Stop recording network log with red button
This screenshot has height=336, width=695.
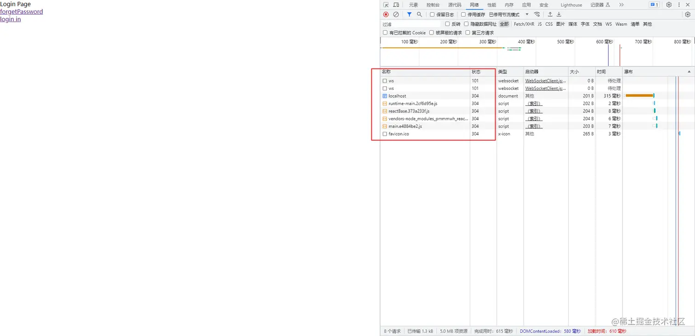tap(386, 15)
